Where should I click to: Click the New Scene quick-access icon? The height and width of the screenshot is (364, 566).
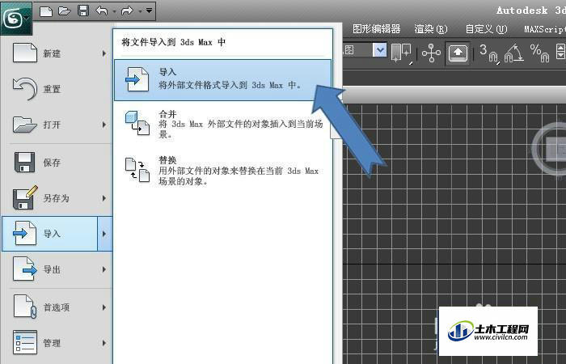point(46,11)
